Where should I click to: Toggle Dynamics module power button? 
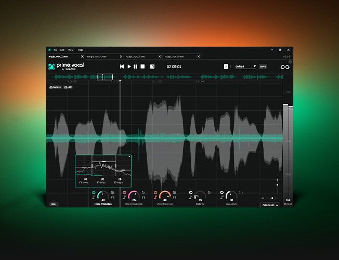tap(222, 192)
